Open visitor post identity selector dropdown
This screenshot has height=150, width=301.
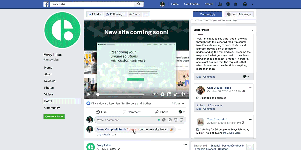tap(246, 77)
